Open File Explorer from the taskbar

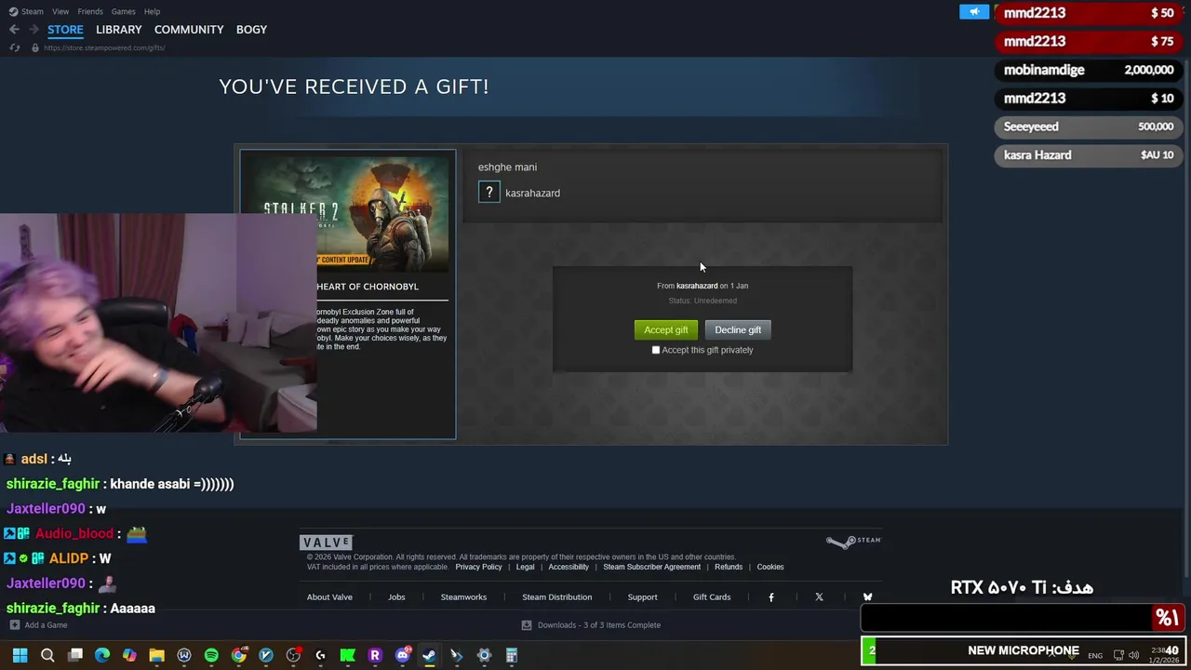(156, 655)
